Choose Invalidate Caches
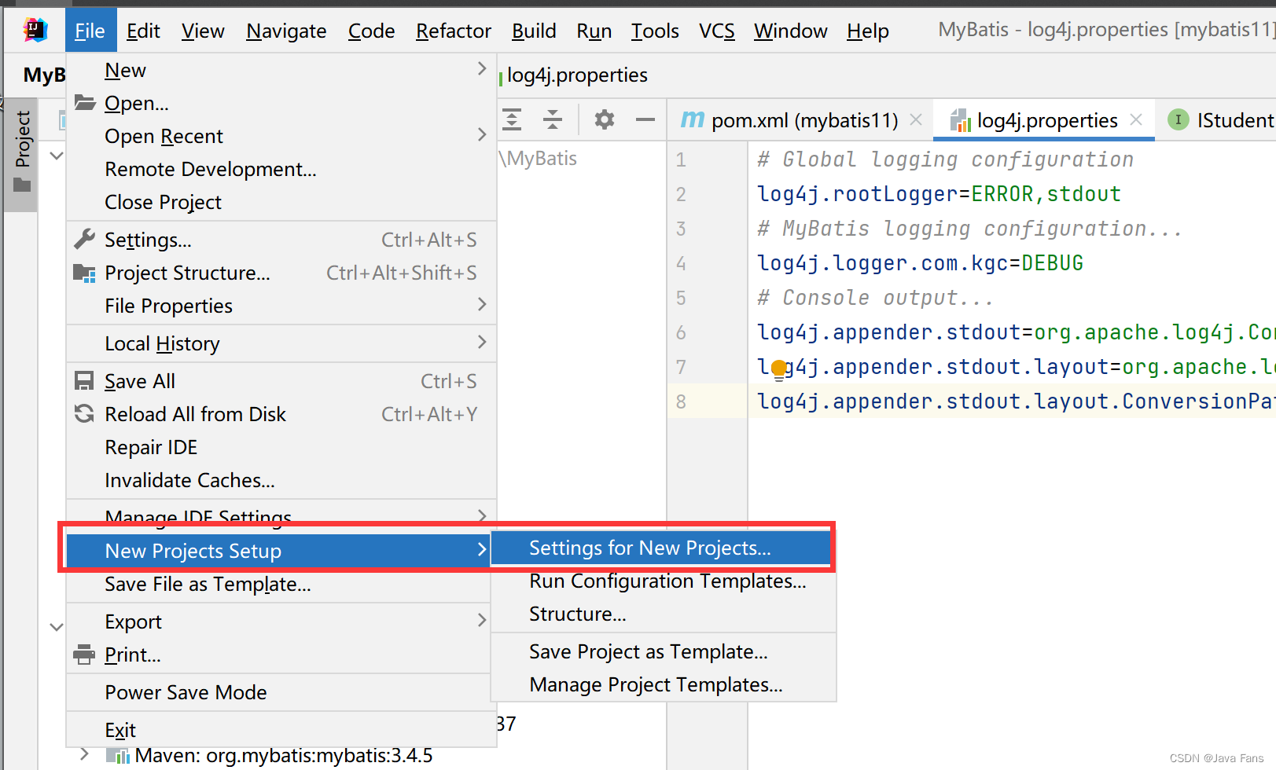The height and width of the screenshot is (770, 1276). [x=281, y=480]
